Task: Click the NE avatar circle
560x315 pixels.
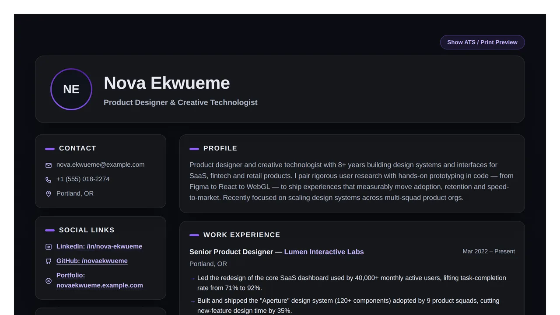Action: [71, 89]
